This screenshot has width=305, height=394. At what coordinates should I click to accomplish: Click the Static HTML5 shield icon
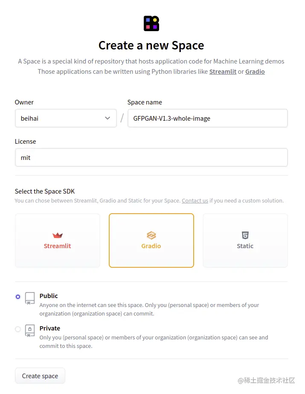245,235
